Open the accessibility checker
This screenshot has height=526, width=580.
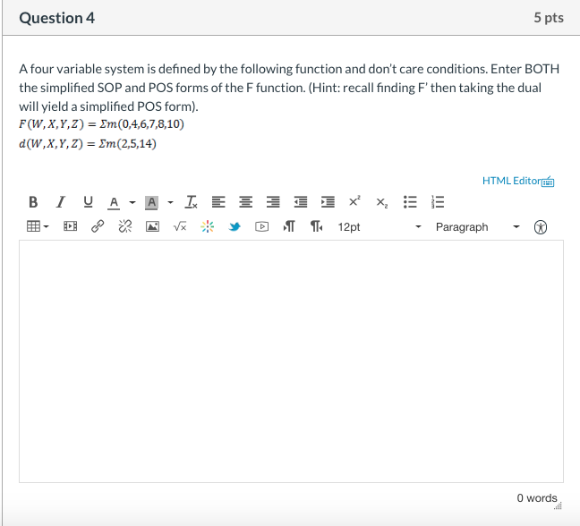point(541,227)
